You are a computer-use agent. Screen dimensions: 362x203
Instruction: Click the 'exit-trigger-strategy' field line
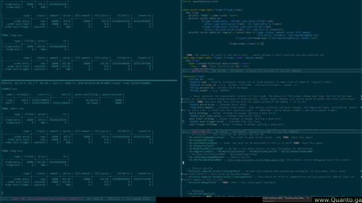point(237,125)
